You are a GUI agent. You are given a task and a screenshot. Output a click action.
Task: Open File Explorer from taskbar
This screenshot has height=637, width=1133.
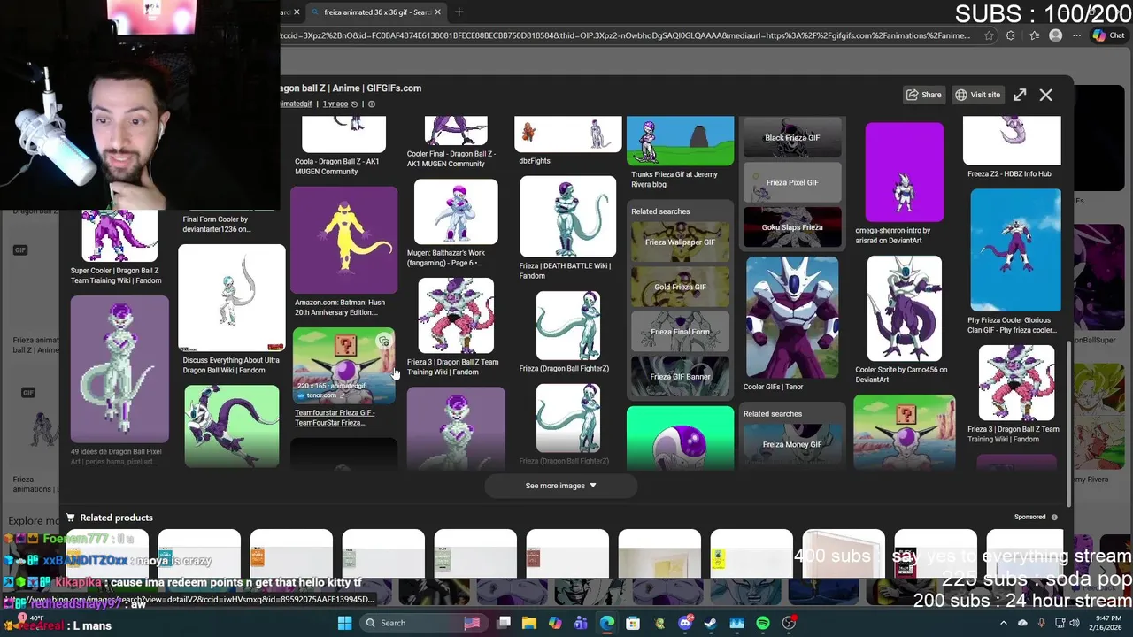[529, 623]
